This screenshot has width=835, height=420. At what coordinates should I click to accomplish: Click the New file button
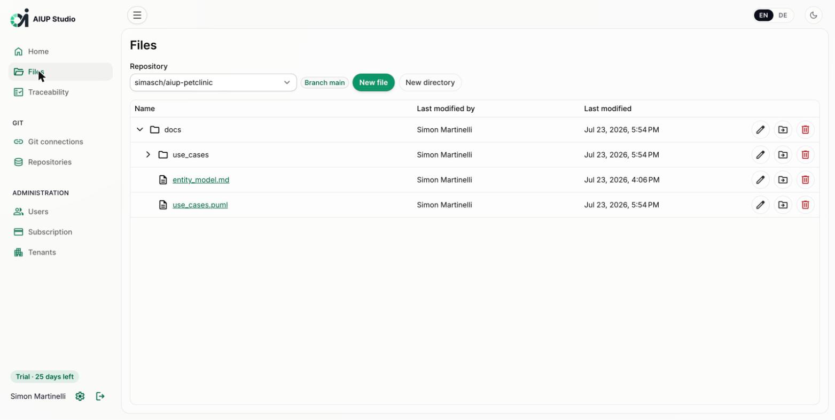pos(373,83)
